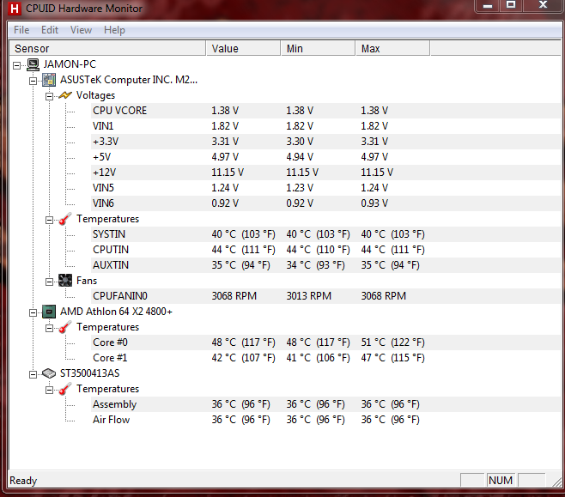565x497 pixels.
Task: Click the ST3500413AS hard drive icon
Action: click(x=49, y=373)
